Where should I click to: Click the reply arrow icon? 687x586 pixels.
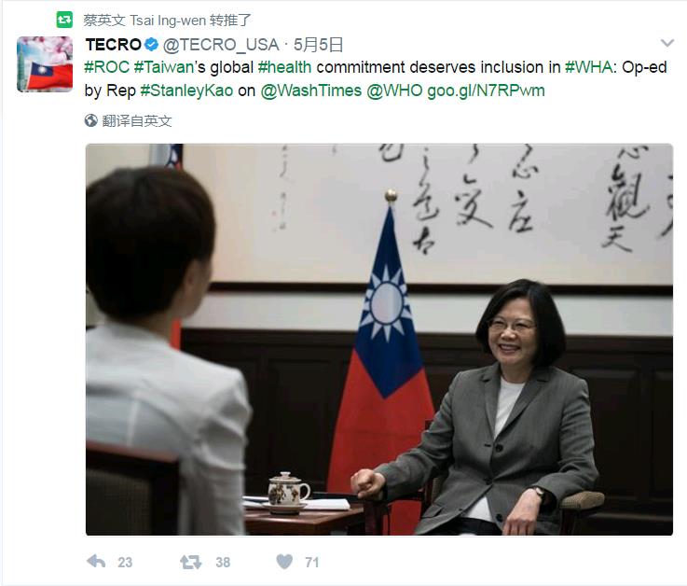pyautogui.click(x=96, y=562)
